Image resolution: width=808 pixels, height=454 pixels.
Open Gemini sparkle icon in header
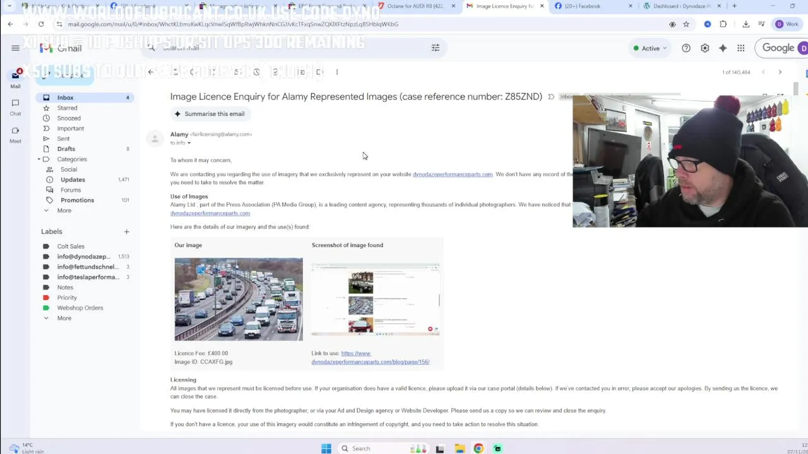[723, 48]
